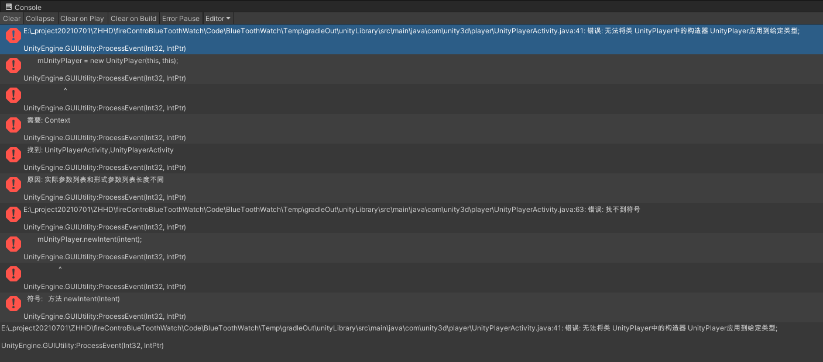The width and height of the screenshot is (823, 362).
Task: Toggle the Collapse option
Action: tap(40, 18)
